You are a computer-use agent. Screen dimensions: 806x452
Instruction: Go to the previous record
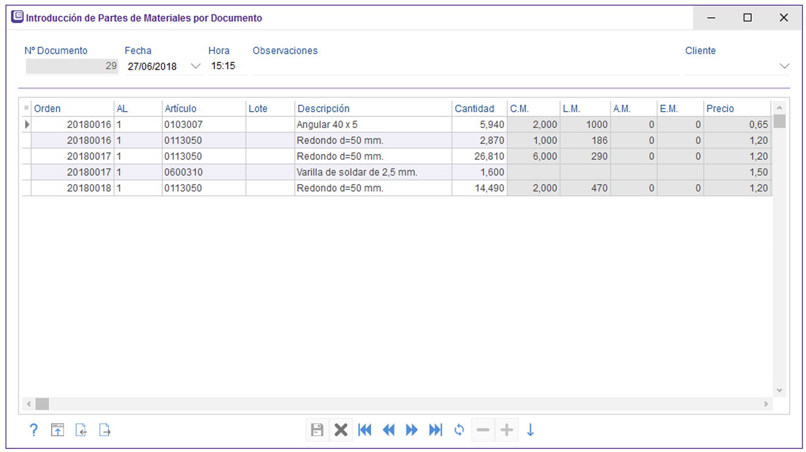click(389, 430)
